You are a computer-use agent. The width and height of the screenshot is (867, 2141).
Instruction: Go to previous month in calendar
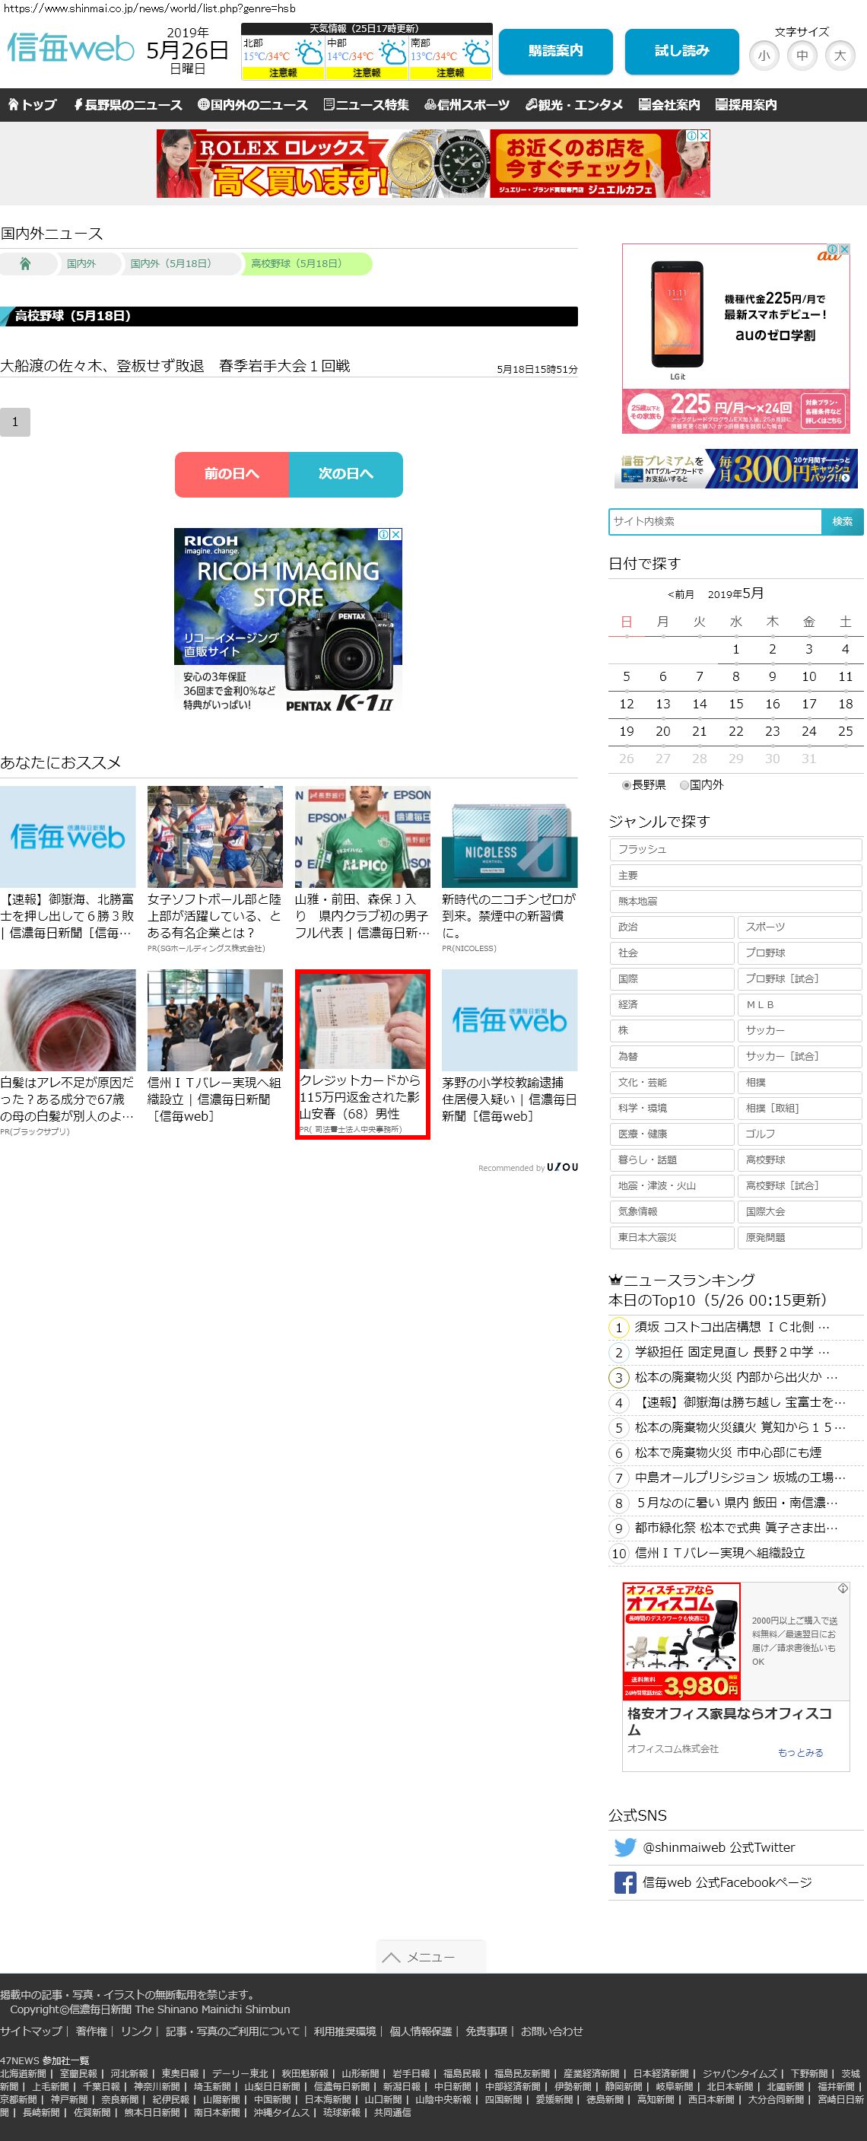680,594
